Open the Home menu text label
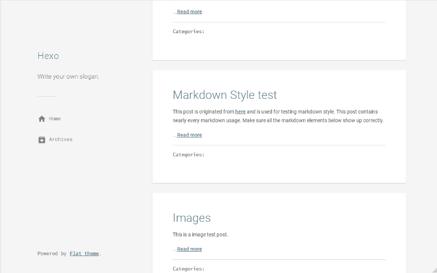 click(x=55, y=118)
